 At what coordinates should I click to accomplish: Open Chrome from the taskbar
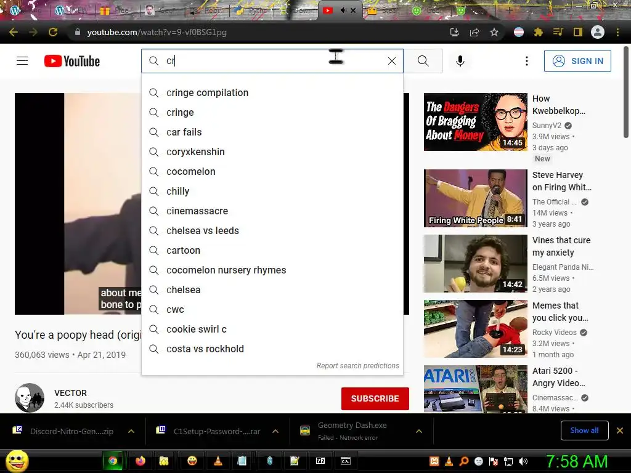(x=113, y=461)
